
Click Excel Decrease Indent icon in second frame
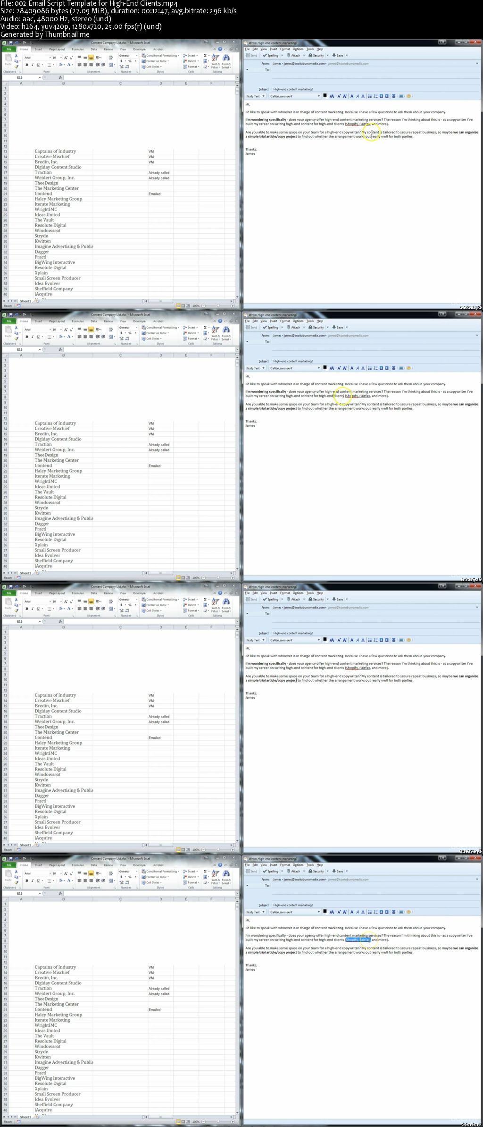click(x=98, y=337)
